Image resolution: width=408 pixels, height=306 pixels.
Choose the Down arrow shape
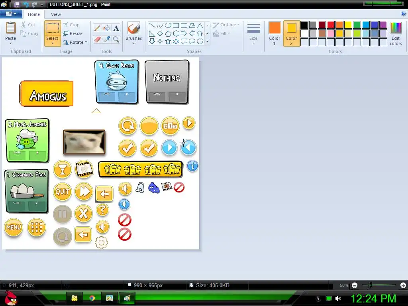[x=152, y=41]
